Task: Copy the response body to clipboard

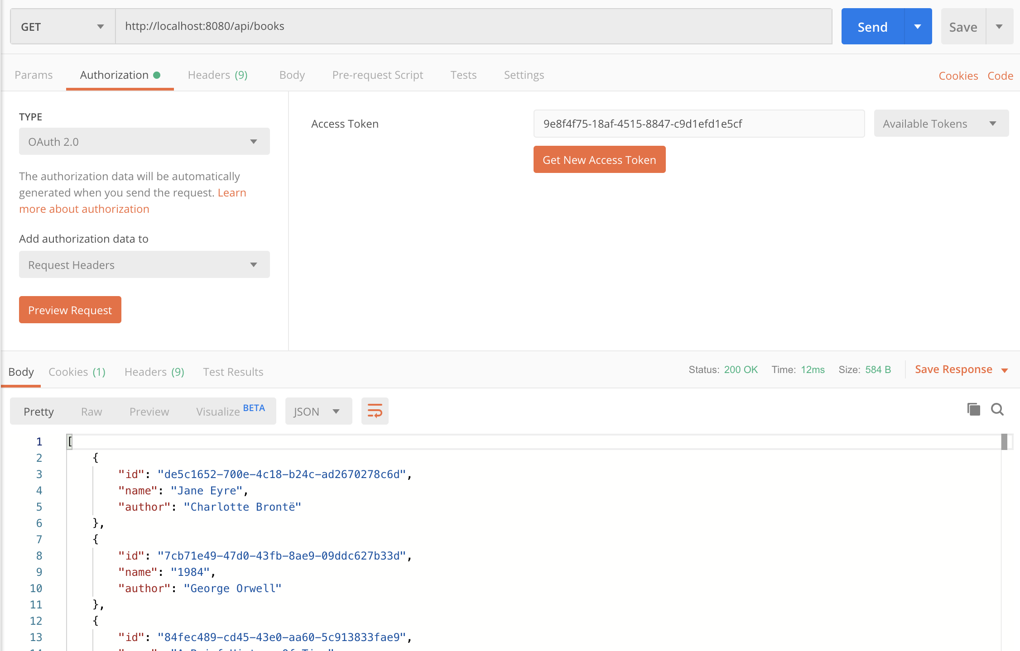Action: click(x=973, y=409)
